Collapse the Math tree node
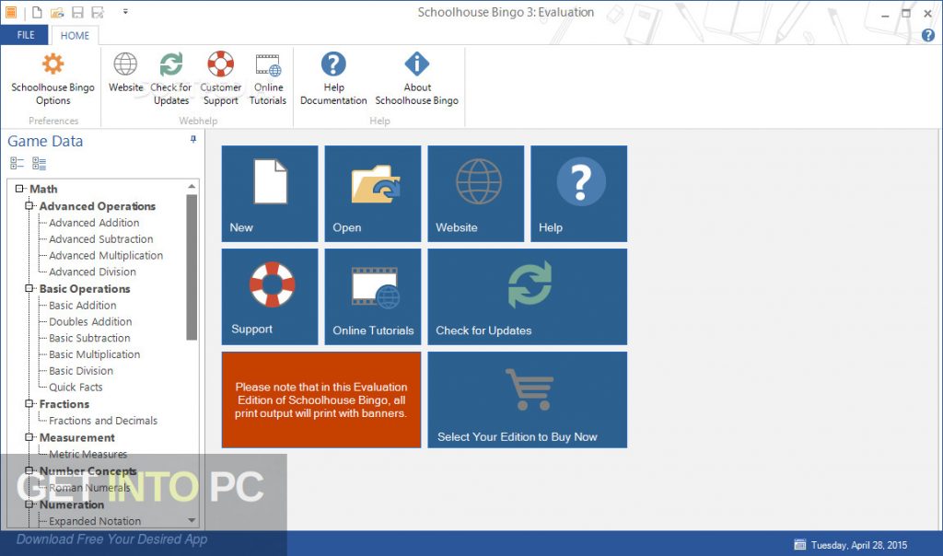Screen dimensions: 943x556 [19, 189]
